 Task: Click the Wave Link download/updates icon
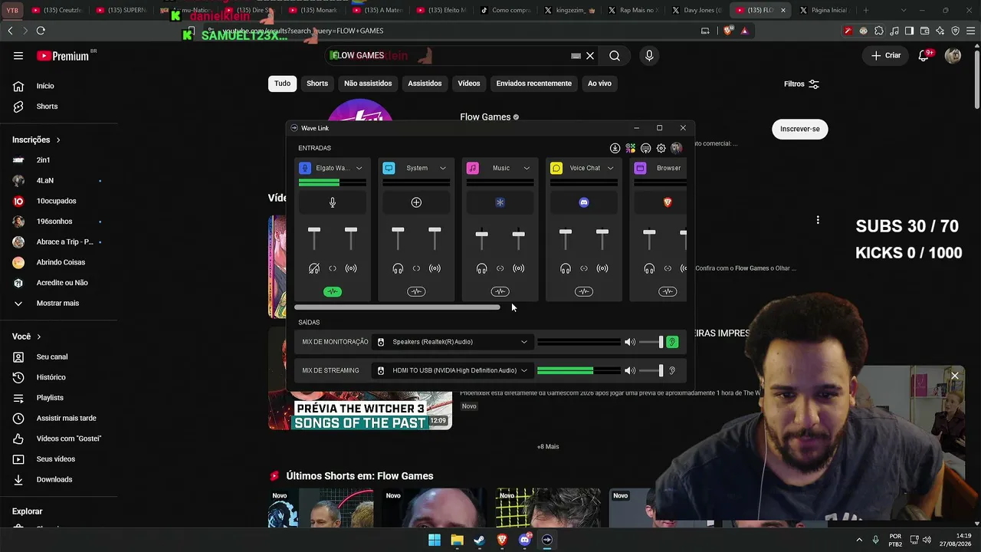click(615, 148)
